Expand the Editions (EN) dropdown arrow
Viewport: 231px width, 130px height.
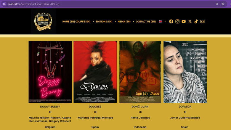click(x=115, y=21)
